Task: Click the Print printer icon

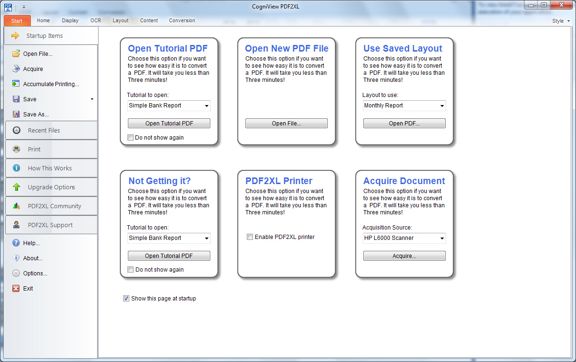Action: (17, 149)
